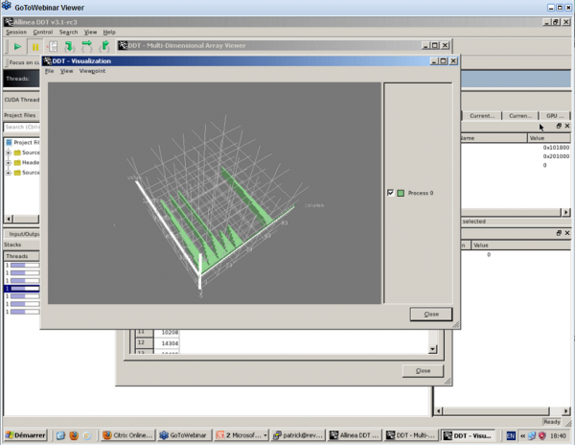The width and height of the screenshot is (575, 445).
Task: Click the Step Over toolbar icon
Action: click(87, 45)
